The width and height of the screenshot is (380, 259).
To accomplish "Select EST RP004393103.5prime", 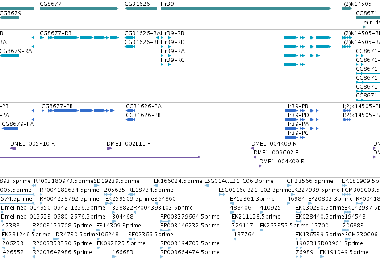I will [163, 208].
